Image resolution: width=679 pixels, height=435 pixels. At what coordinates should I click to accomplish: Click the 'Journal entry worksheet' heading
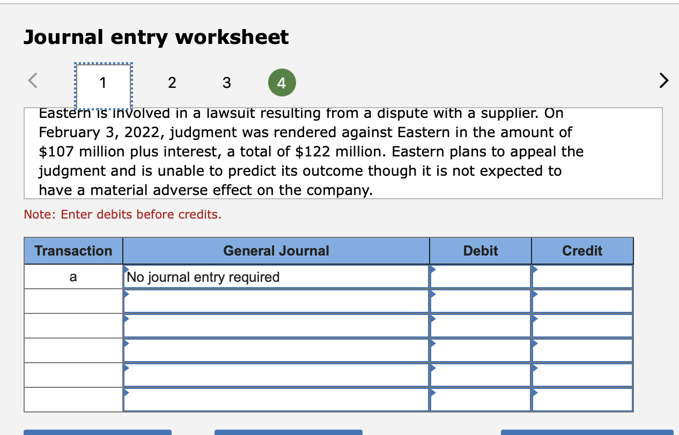[x=156, y=37]
